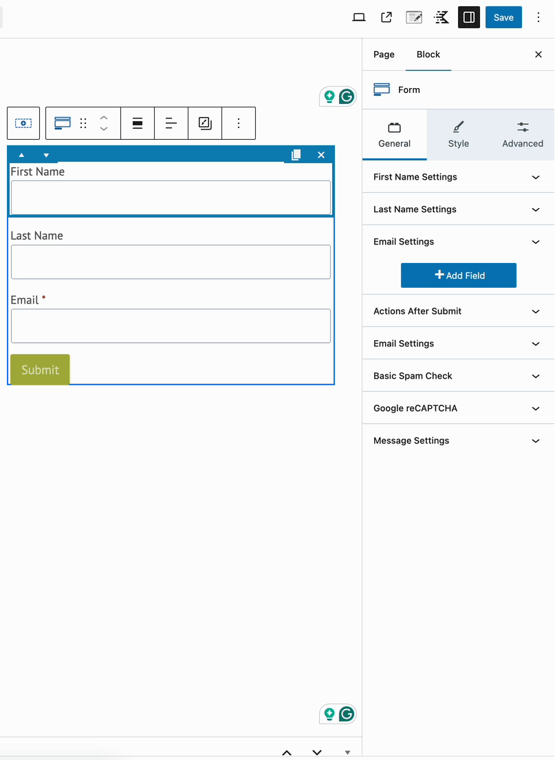Open the view page external link icon
Image resolution: width=555 pixels, height=760 pixels.
387,17
